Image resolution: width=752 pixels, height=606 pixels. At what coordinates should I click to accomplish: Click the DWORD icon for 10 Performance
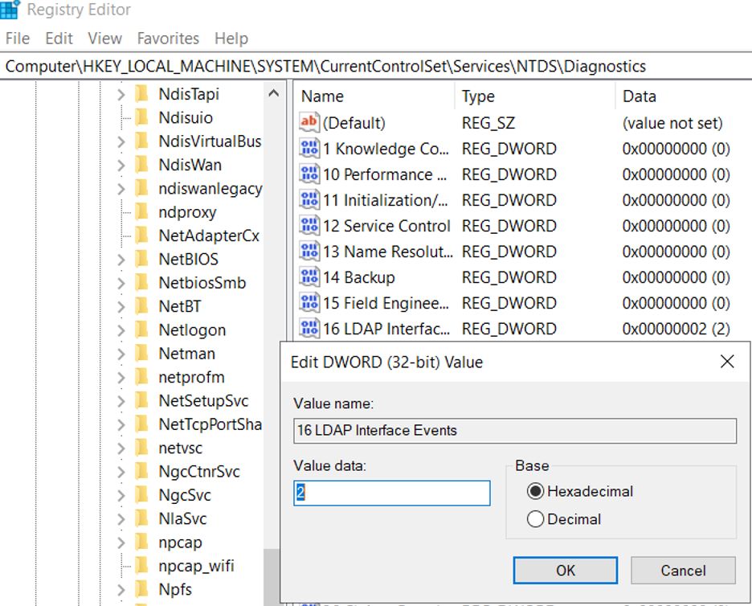[x=309, y=174]
